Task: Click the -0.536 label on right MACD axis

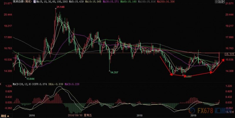Action: pos(229,112)
